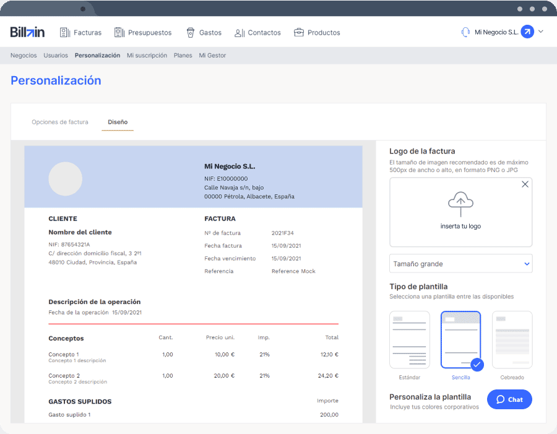This screenshot has width=557, height=434.
Task: Click invoice number 2021F34
Action: click(x=282, y=233)
